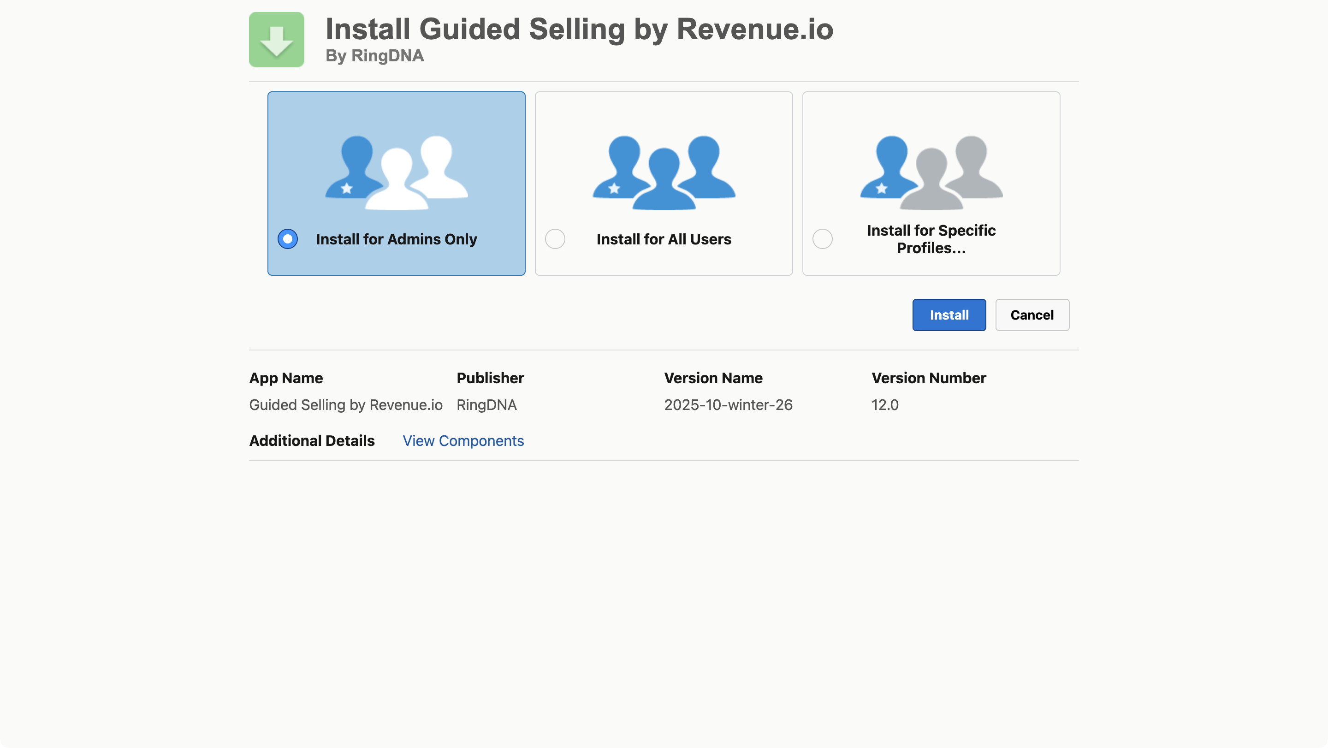
Task: Click the Publisher value RingDNA
Action: point(486,405)
